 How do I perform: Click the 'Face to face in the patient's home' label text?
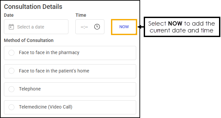pyautogui.click(x=54, y=71)
